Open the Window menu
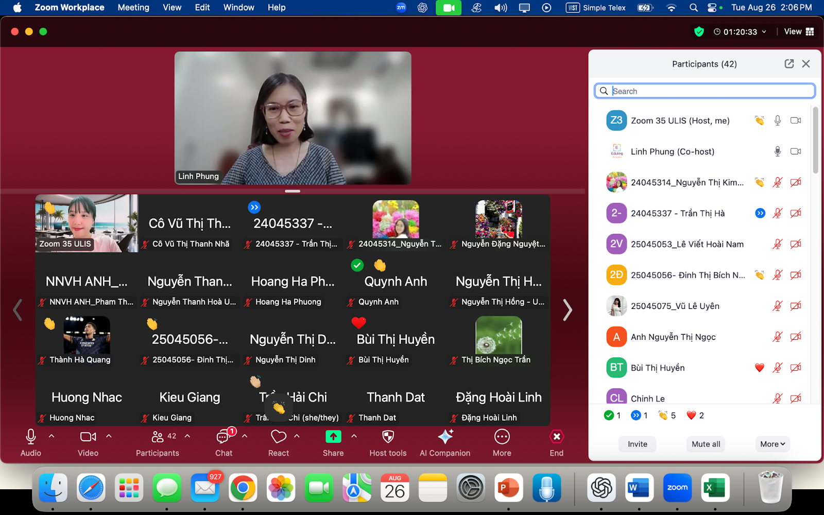The image size is (824, 515). tap(238, 8)
